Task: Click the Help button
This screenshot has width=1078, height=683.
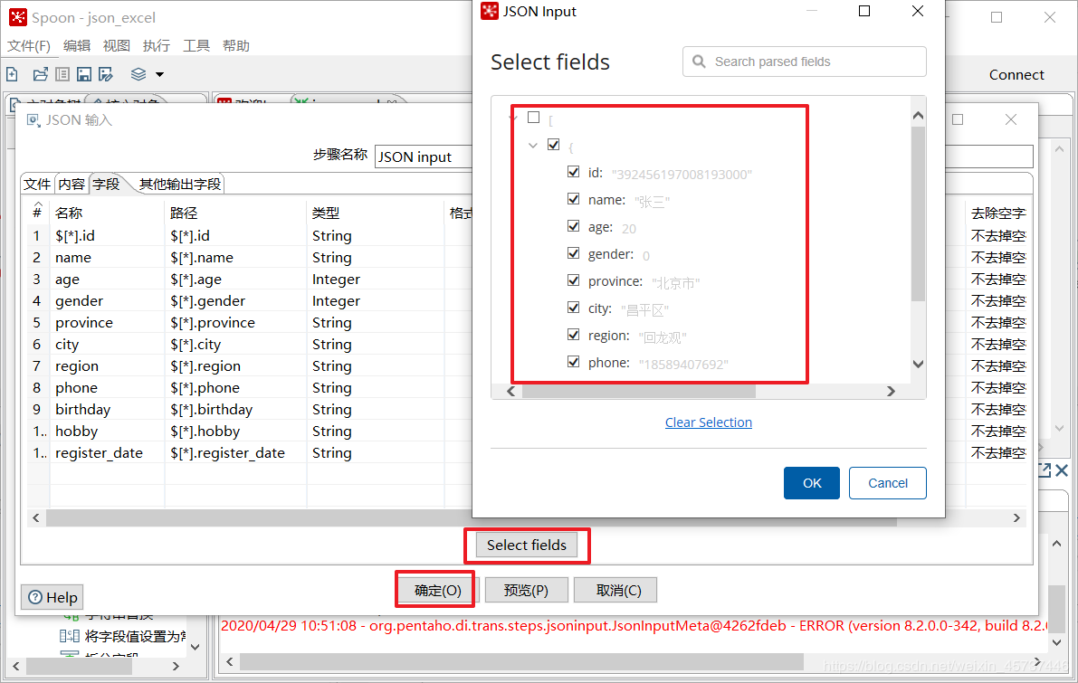Action: pos(52,597)
